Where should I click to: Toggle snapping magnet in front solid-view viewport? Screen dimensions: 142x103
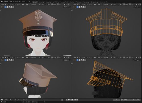[52, 4]
